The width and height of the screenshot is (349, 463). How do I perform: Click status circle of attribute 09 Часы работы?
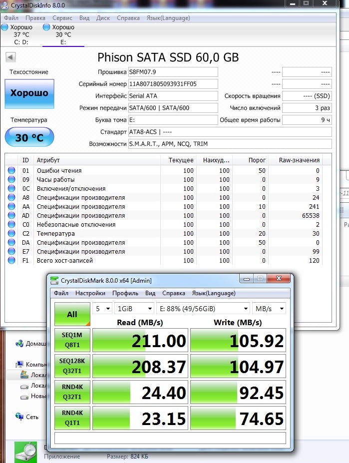11,179
